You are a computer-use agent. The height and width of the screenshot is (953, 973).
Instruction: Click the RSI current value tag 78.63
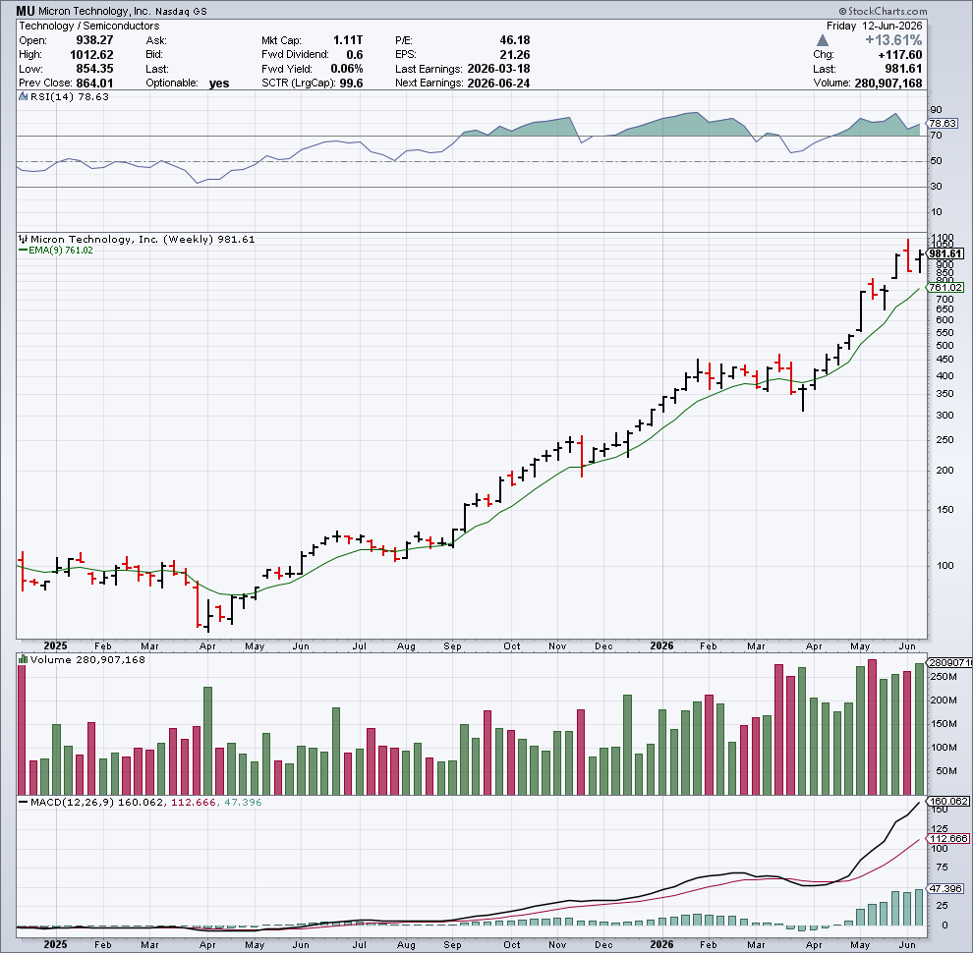pos(943,124)
